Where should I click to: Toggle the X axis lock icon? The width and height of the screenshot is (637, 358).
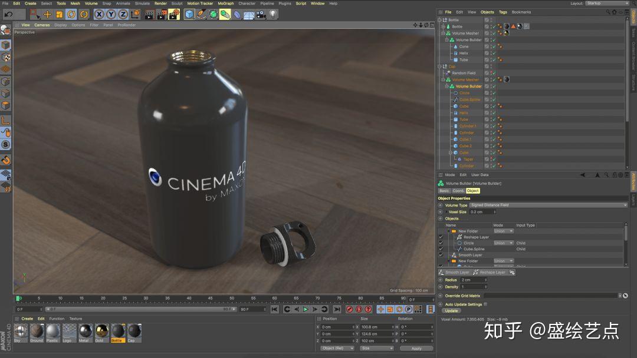click(x=98, y=15)
